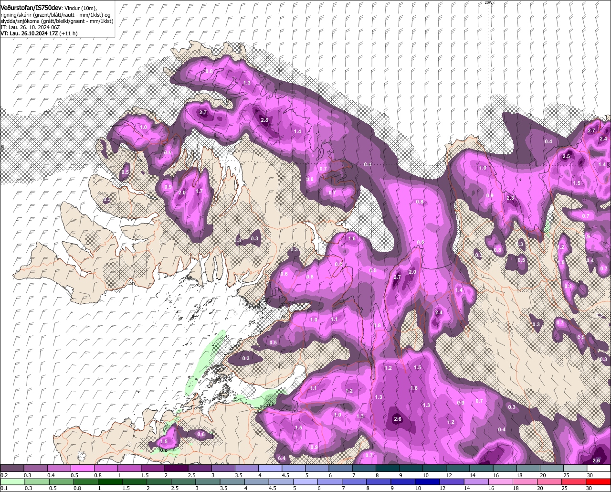
Task: Click the 'rigning/skúrir' legend description line
Action: click(55, 15)
